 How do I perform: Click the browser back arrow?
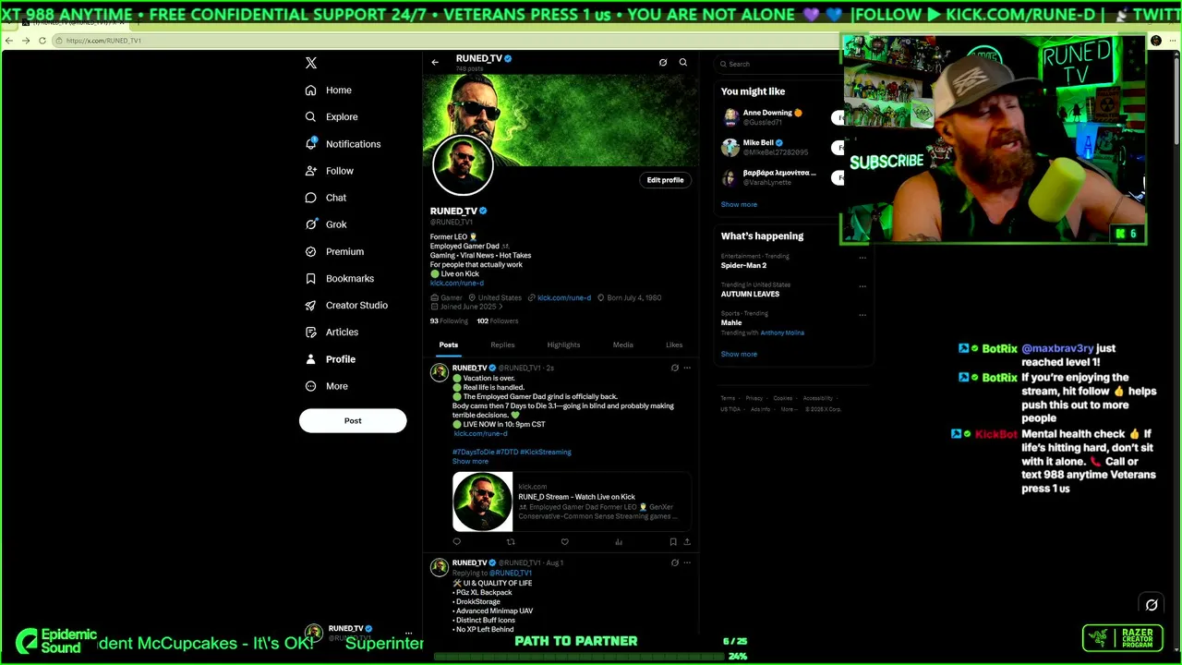pyautogui.click(x=9, y=41)
